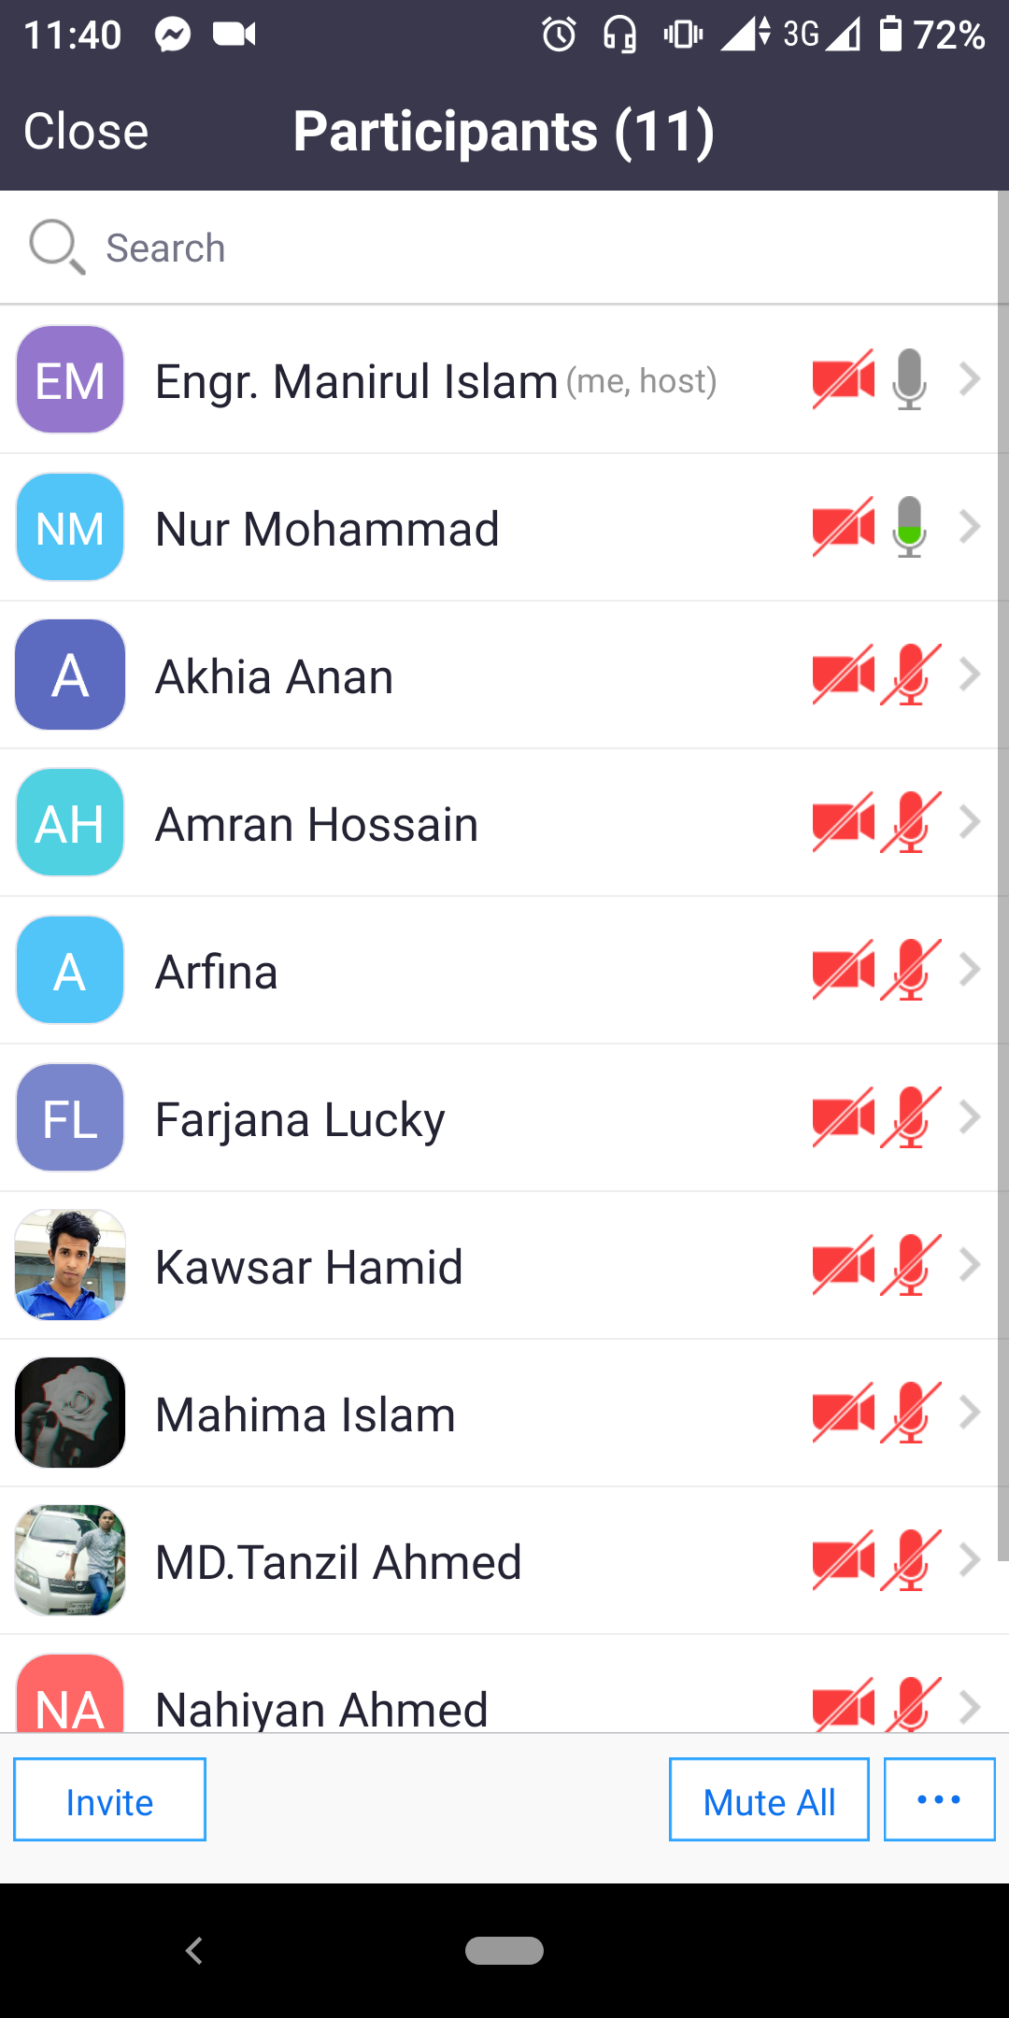Tap the muted microphone icon for Akhia Anan
1009x2018 pixels.
tap(910, 675)
